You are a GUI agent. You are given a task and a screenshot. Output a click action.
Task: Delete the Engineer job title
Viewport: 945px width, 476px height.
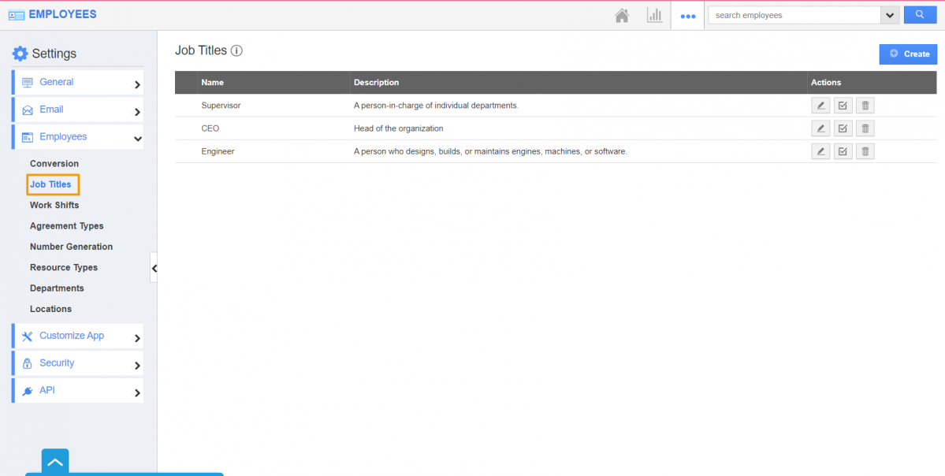(x=865, y=151)
